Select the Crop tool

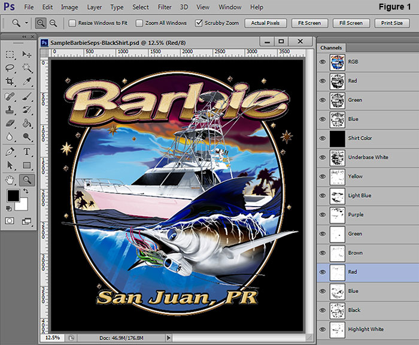(x=10, y=81)
